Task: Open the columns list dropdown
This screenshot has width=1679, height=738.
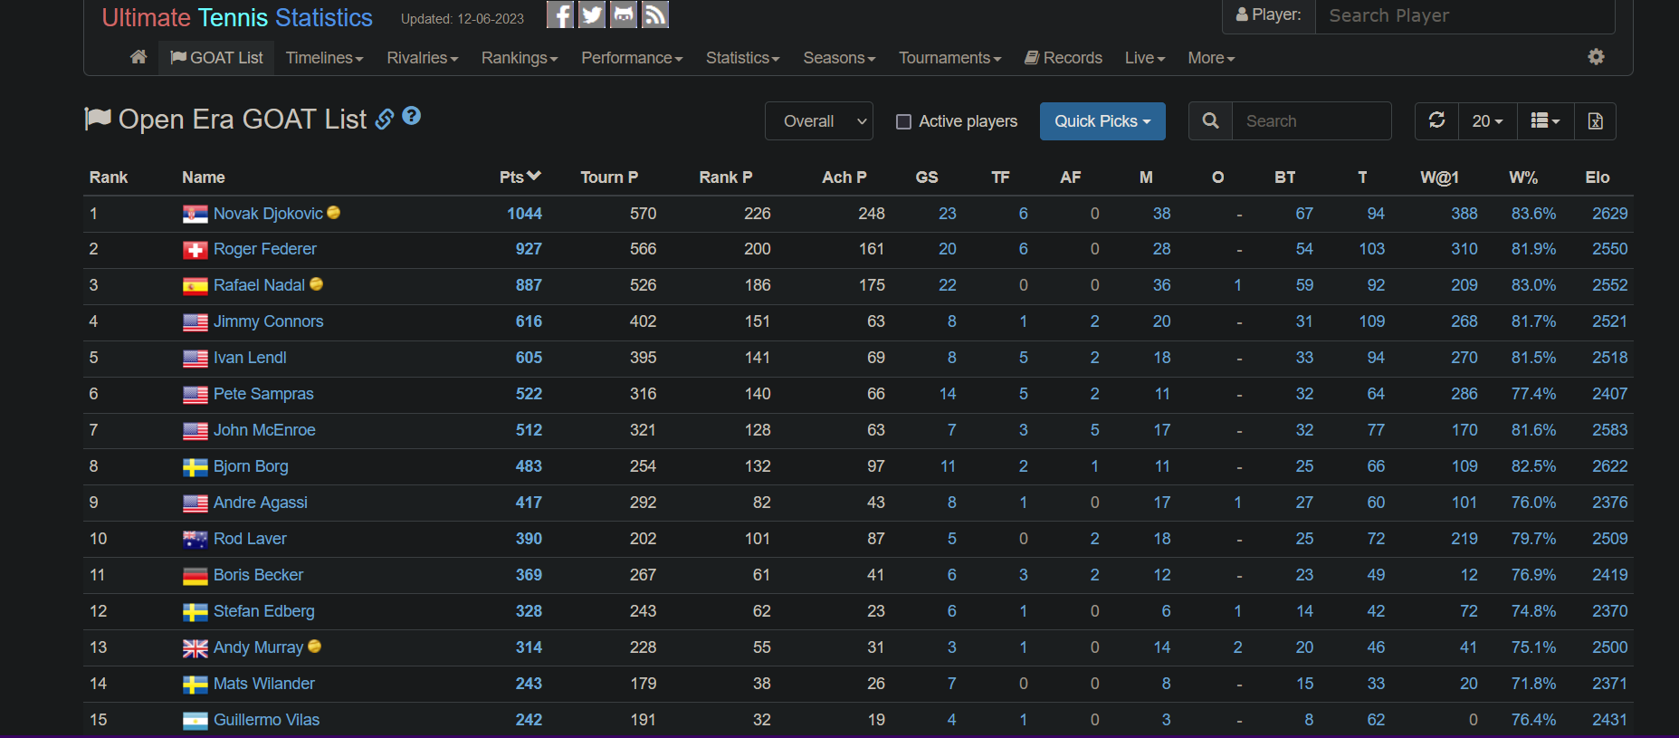Action: coord(1545,120)
